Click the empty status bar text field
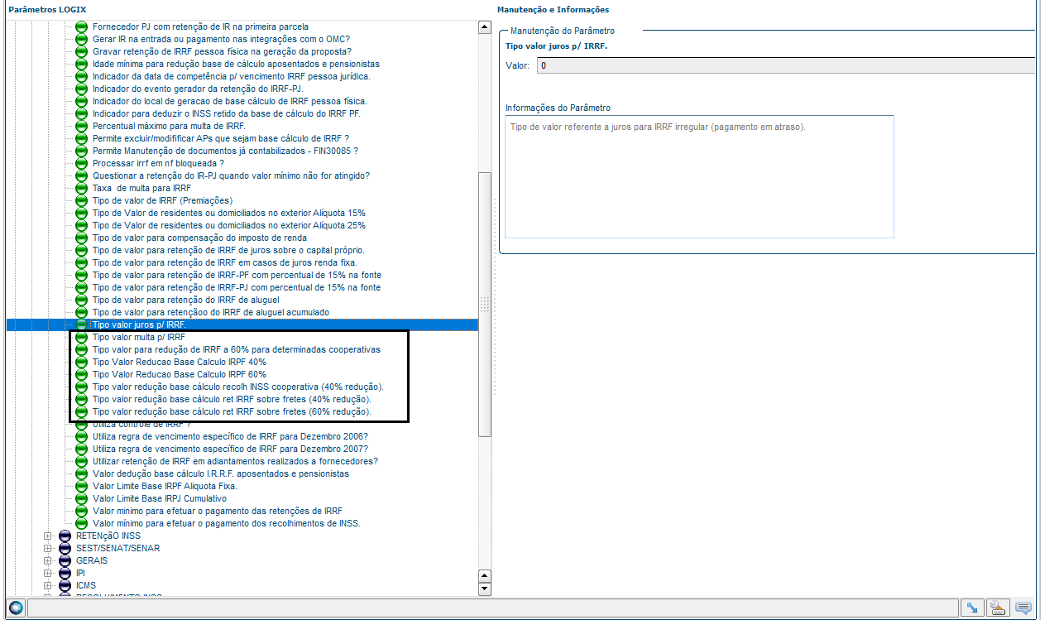Viewport: 1045px width, 620px height. (492, 608)
